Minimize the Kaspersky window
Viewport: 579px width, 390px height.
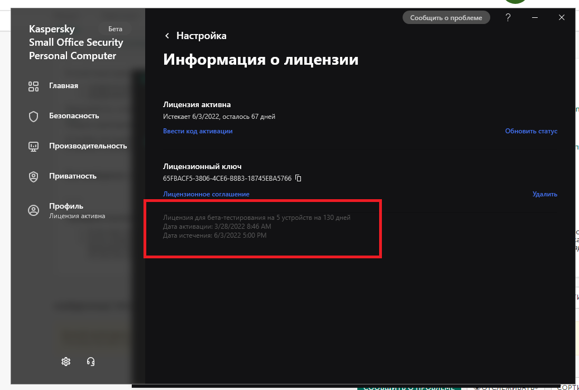click(535, 17)
